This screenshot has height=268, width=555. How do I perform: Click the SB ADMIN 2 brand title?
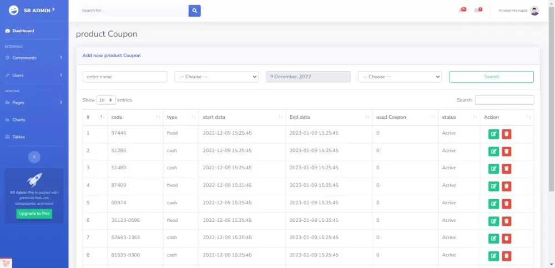pyautogui.click(x=39, y=11)
